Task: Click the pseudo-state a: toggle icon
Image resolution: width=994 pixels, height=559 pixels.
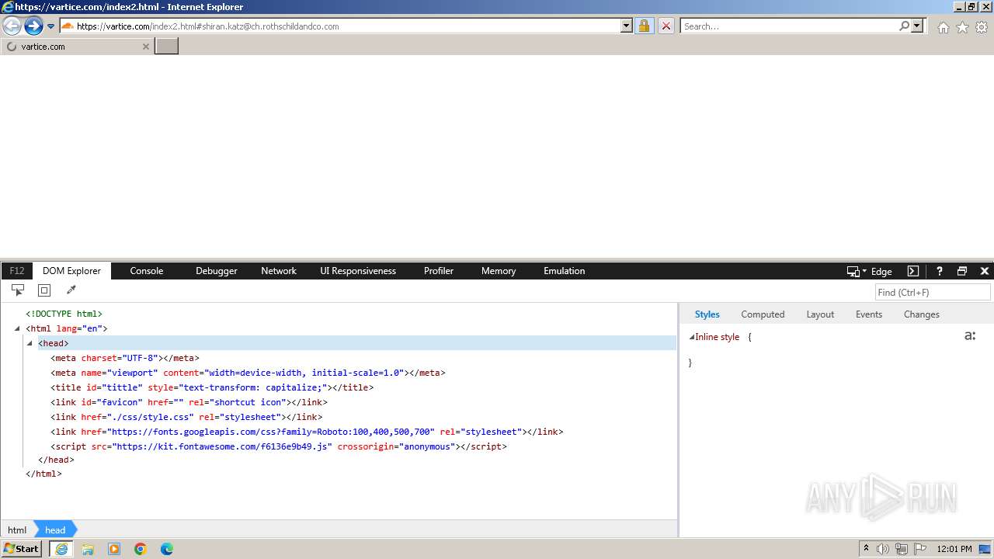Action: tap(970, 336)
